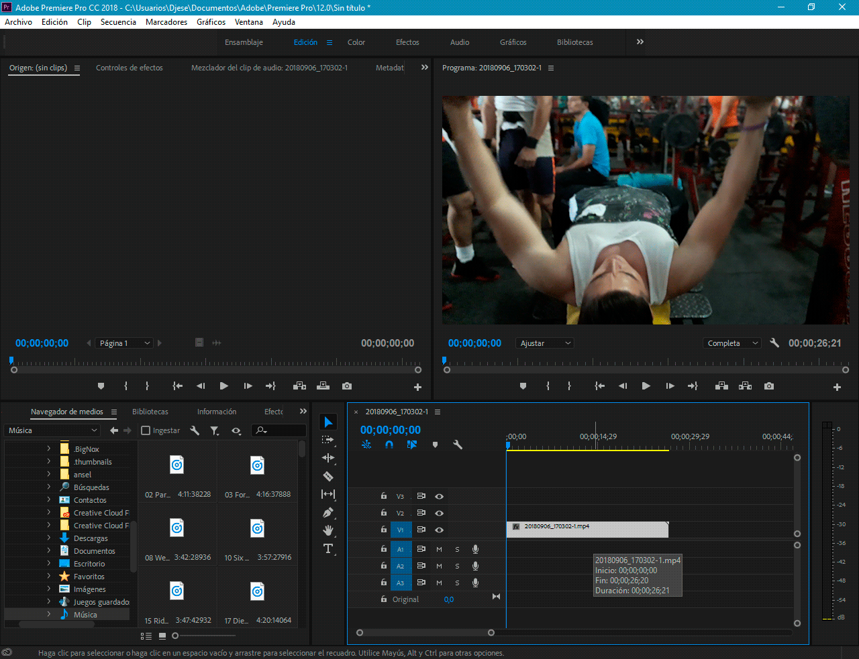Select the Hand tool

click(x=328, y=530)
